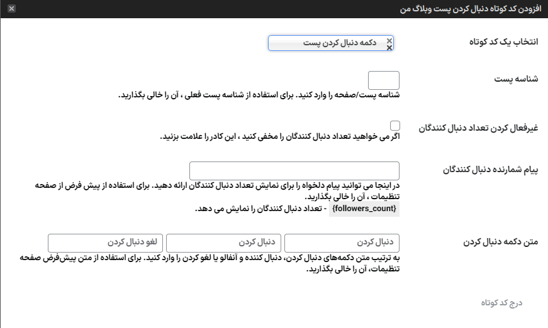Screen dimensions: 548x328
Task: Focus the post ID (شناسه پست) input box
Action: 383,80
